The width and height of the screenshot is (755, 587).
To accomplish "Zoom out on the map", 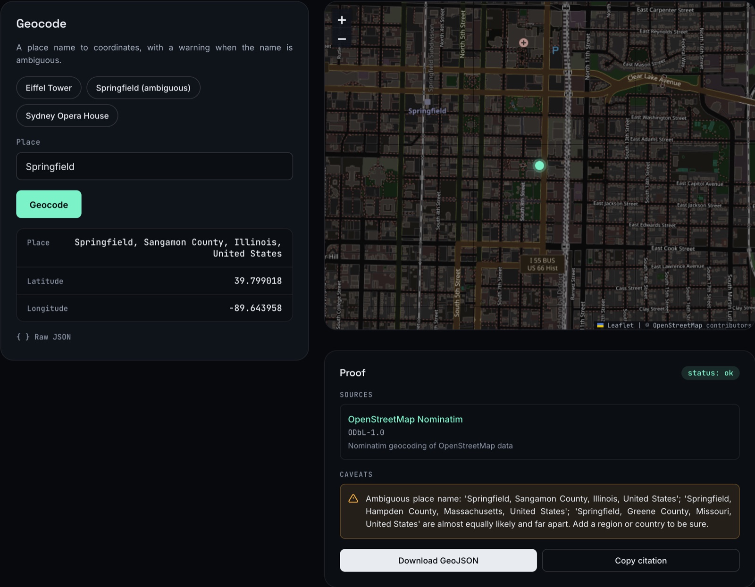I will (x=342, y=39).
